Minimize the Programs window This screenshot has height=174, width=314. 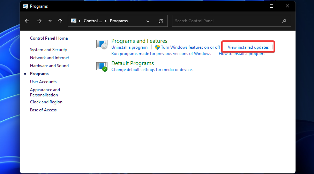coord(256,6)
